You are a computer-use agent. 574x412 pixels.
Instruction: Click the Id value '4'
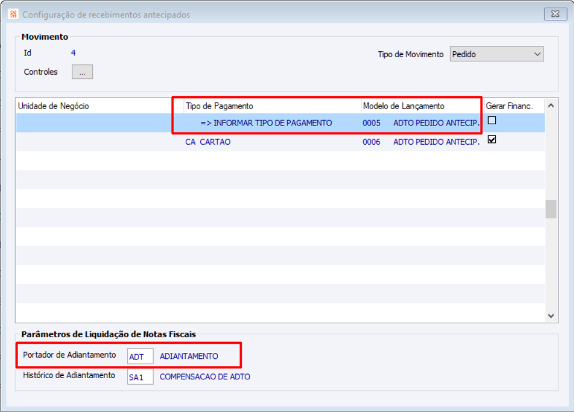[73, 53]
